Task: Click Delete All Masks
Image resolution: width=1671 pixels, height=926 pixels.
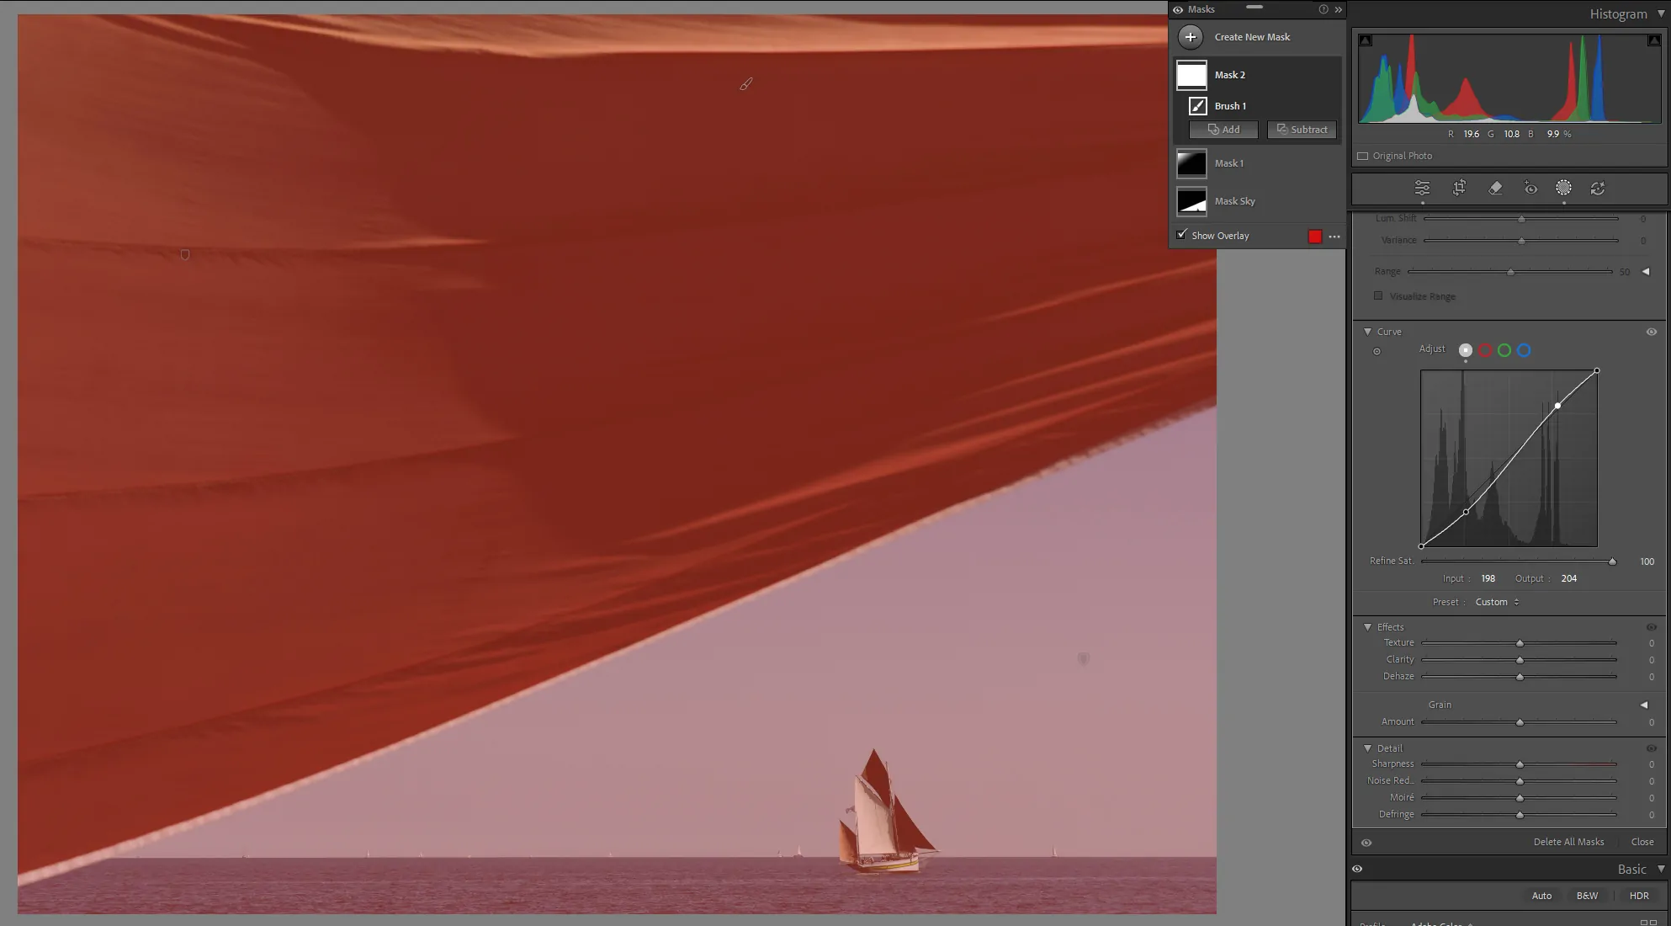Action: click(1568, 842)
